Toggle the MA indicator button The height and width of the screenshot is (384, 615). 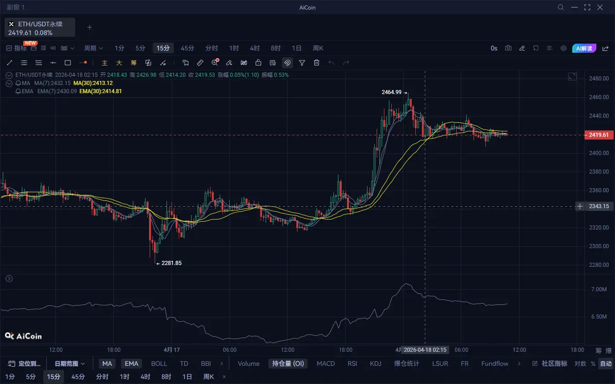coord(107,364)
